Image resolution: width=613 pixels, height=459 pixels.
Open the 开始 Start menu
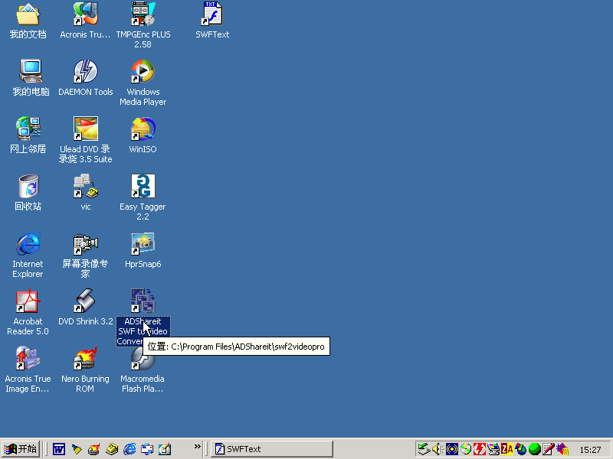21,449
